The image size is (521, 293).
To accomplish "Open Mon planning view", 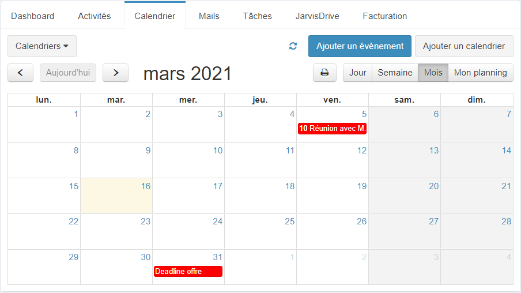I will click(x=481, y=73).
